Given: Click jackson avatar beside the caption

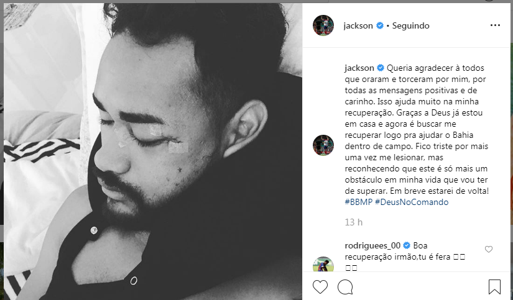Looking at the screenshot, I should 323,145.
